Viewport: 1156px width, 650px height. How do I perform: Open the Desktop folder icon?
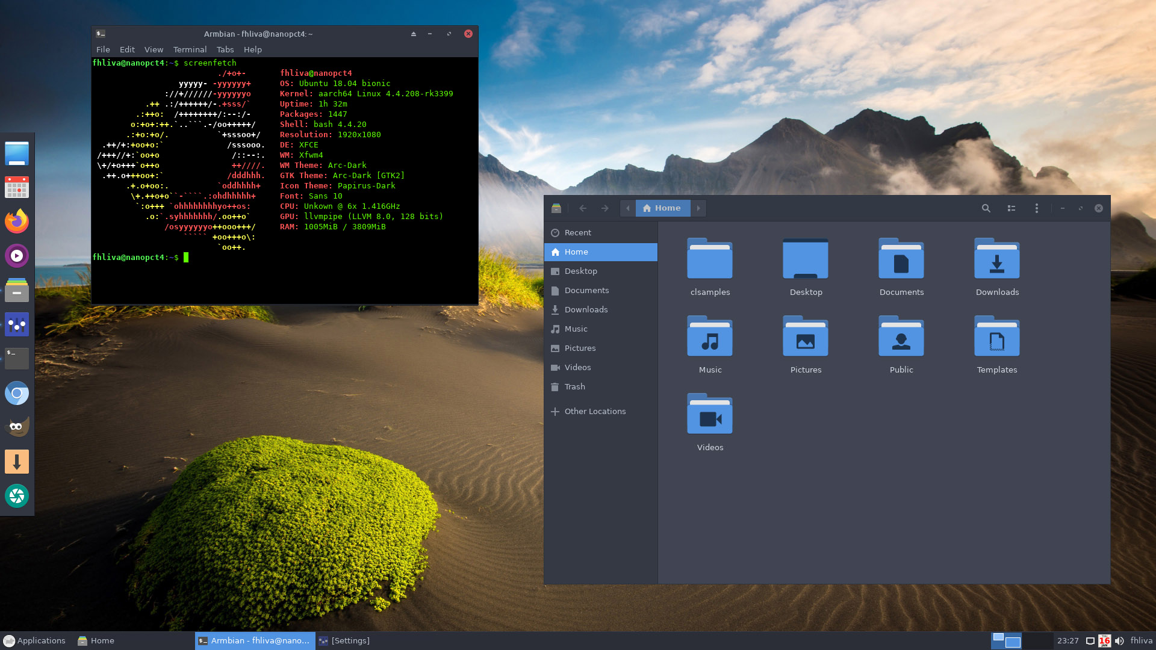(806, 259)
